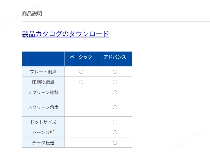210x155 pixels.
Task: Click the アドバンス circle for 印刷物網点
Action: coord(115,82)
